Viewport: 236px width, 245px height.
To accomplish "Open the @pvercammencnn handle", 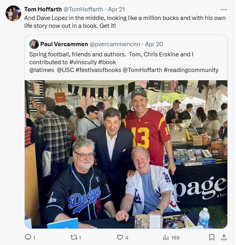I will point(115,44).
